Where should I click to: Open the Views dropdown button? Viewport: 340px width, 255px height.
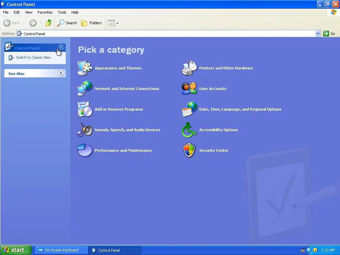click(x=113, y=23)
